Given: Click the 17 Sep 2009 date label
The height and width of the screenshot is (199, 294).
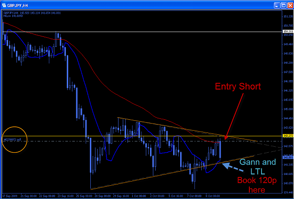Looking at the screenshot, I should point(10,196).
